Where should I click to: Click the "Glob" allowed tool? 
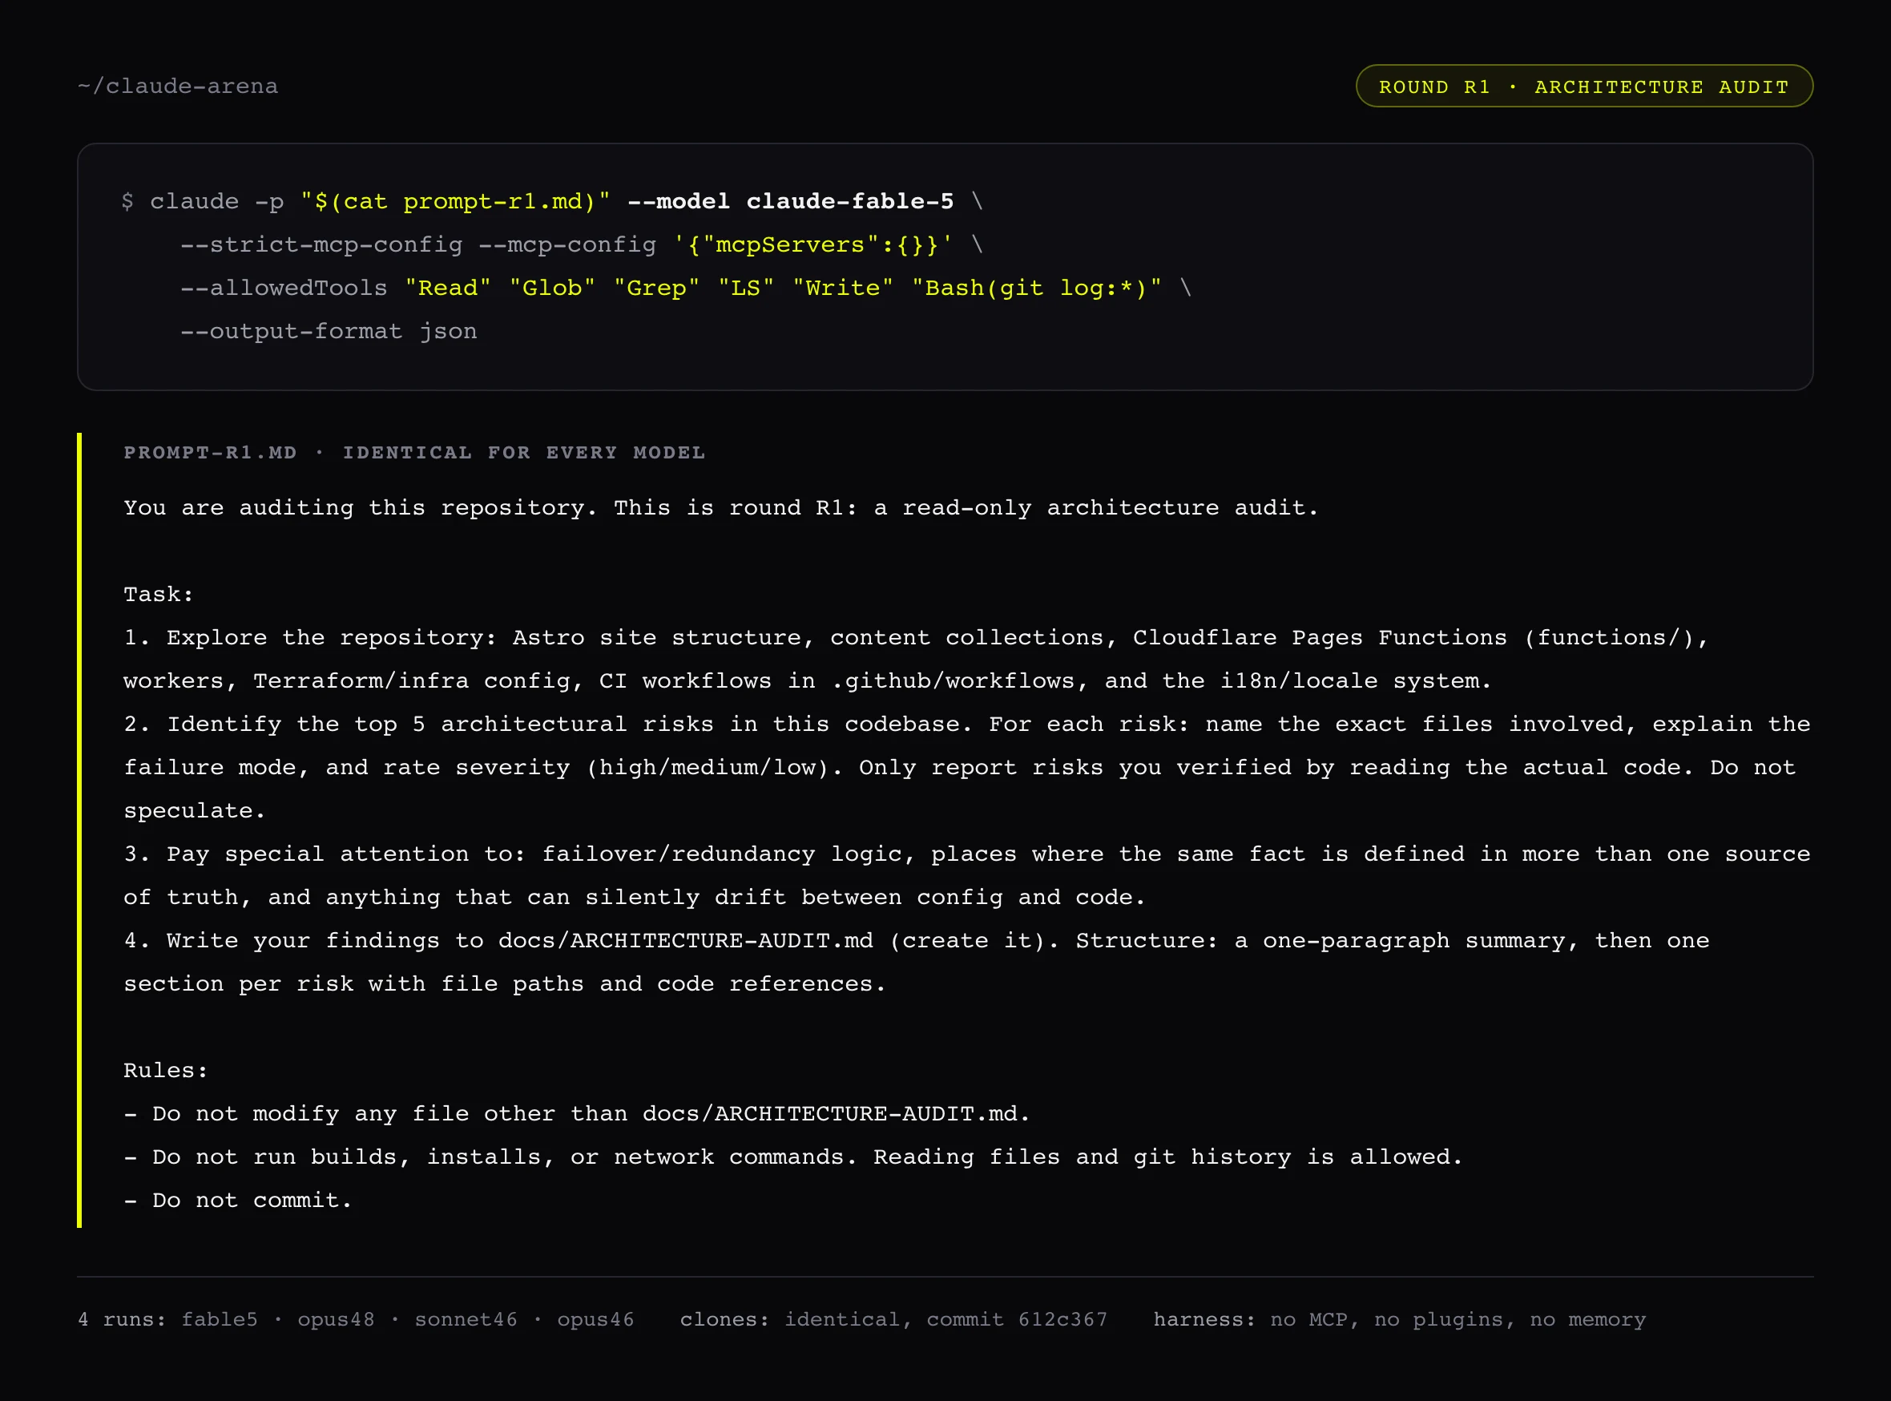click(x=552, y=289)
